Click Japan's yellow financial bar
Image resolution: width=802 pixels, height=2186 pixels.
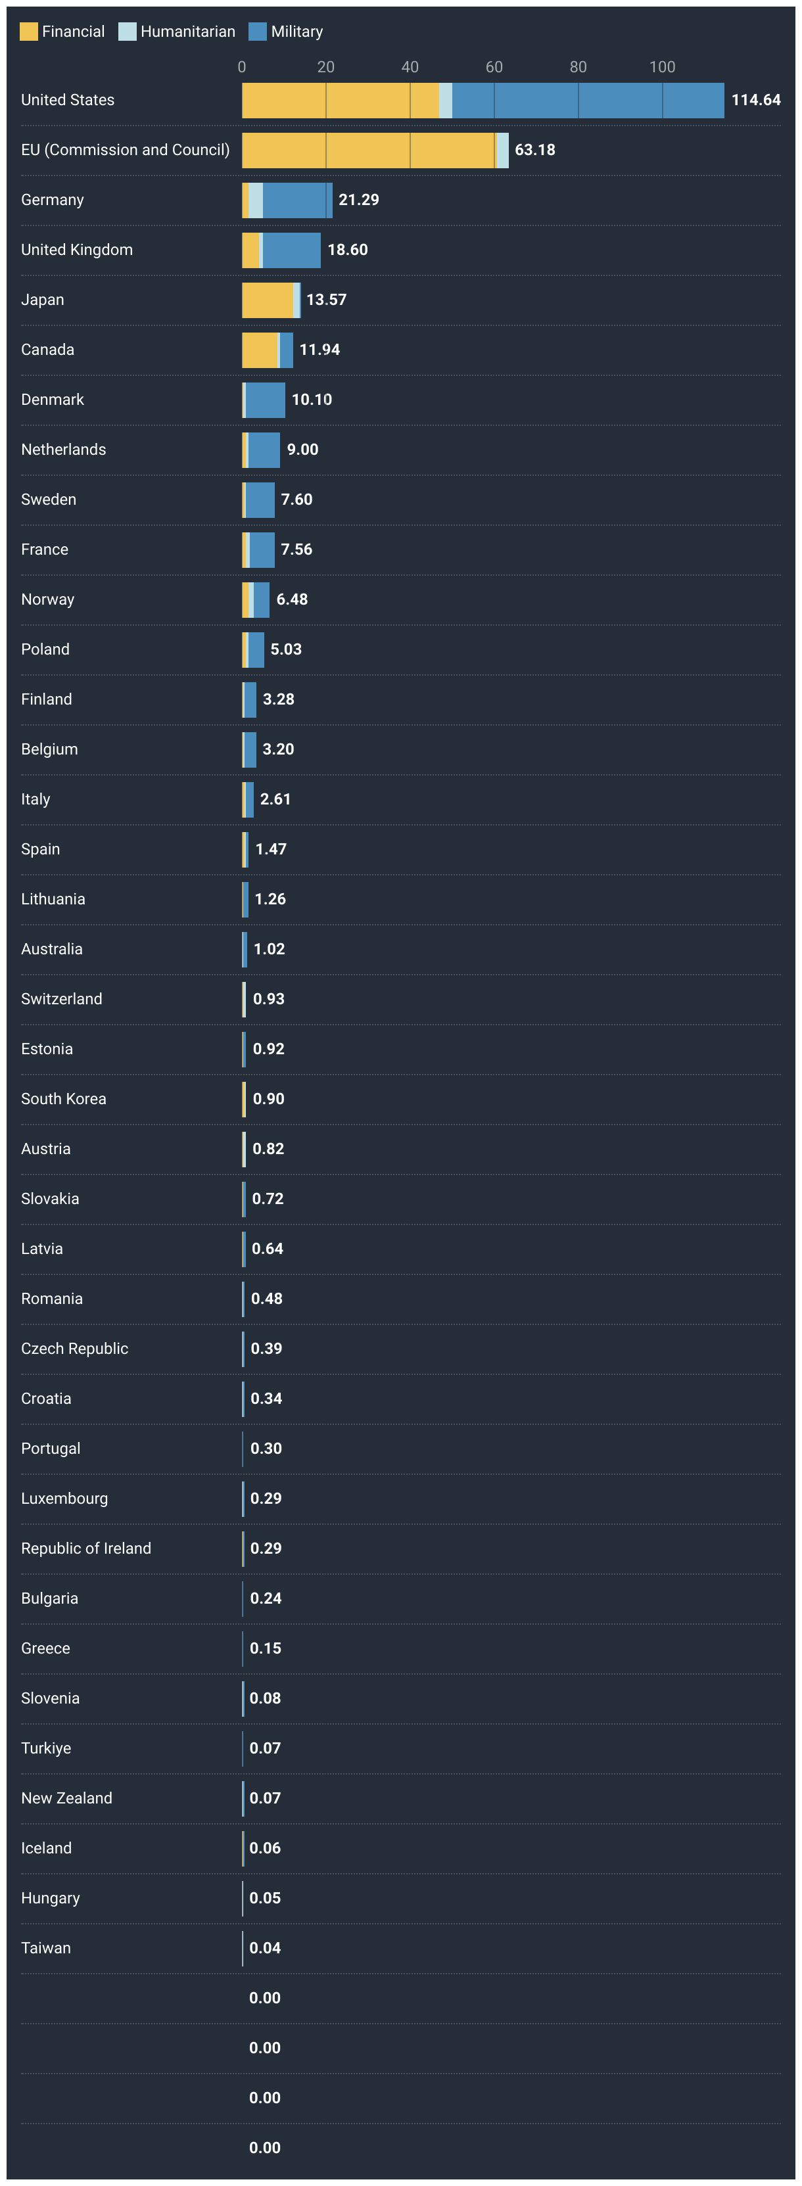pyautogui.click(x=268, y=300)
